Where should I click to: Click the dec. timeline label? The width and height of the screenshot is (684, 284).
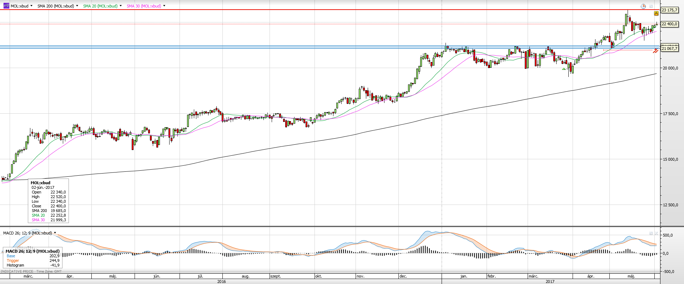403,276
